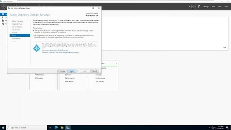Click BPA results in middle server group tile

coord(69,82)
